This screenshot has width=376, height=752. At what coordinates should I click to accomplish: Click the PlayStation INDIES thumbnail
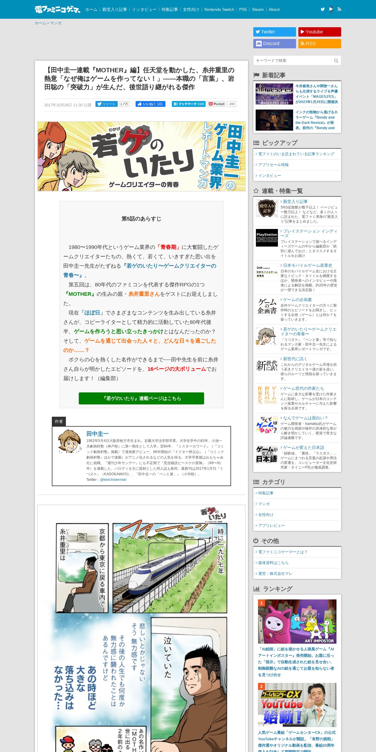267,238
